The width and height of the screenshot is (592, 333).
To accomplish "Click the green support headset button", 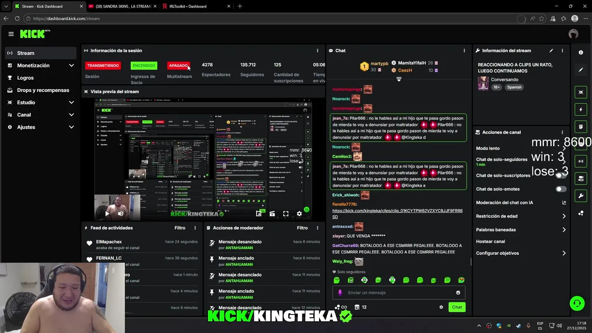I will [577, 303].
